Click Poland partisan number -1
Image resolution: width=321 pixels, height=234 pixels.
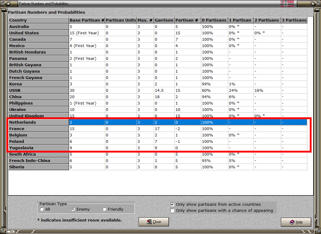click(x=178, y=142)
